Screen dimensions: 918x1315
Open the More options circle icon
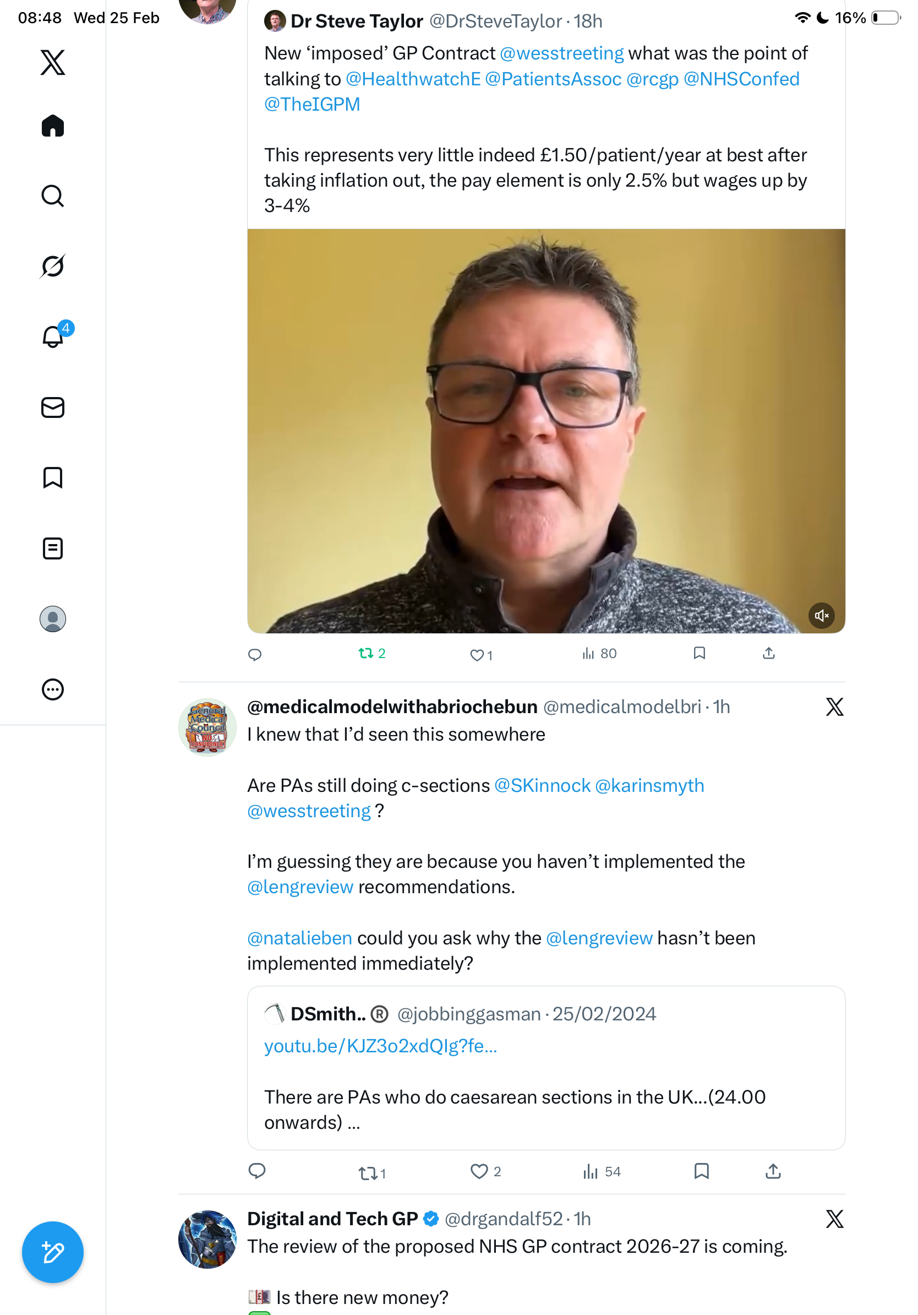point(53,689)
